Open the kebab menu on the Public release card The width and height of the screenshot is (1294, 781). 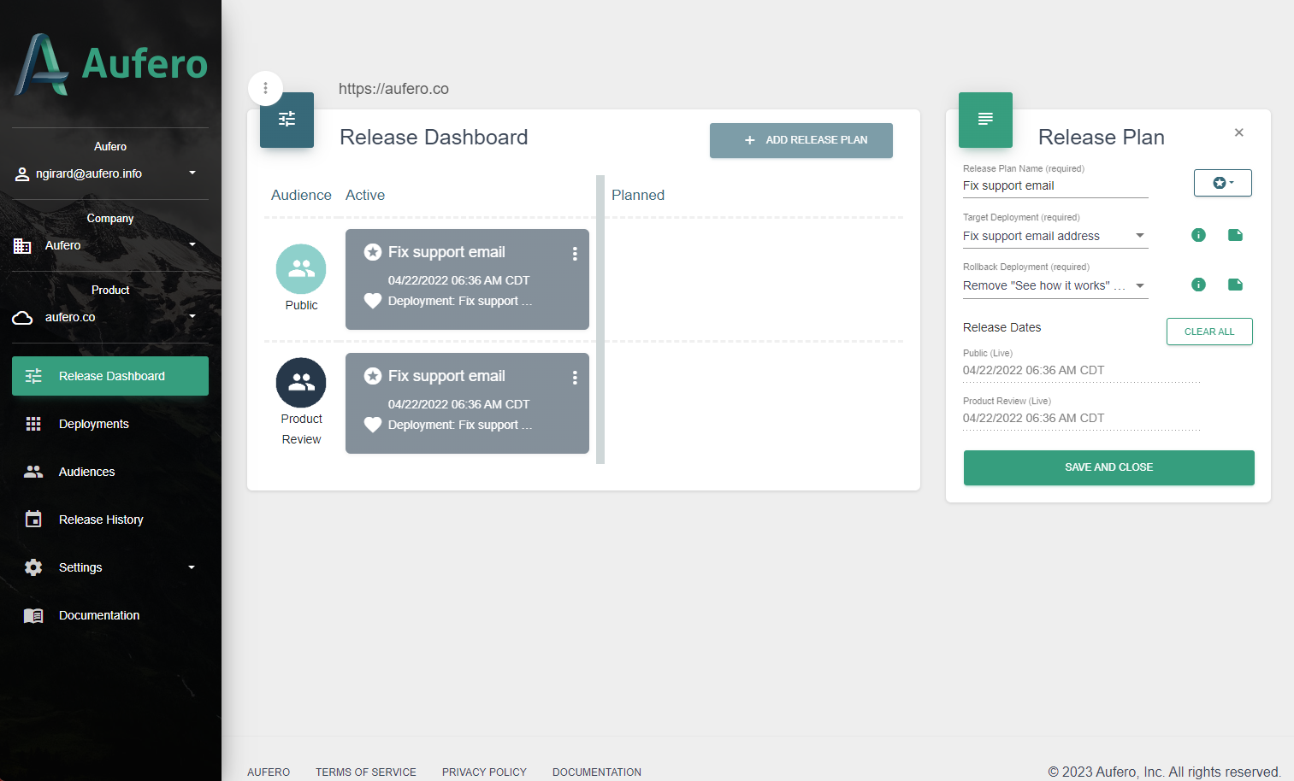click(x=575, y=253)
